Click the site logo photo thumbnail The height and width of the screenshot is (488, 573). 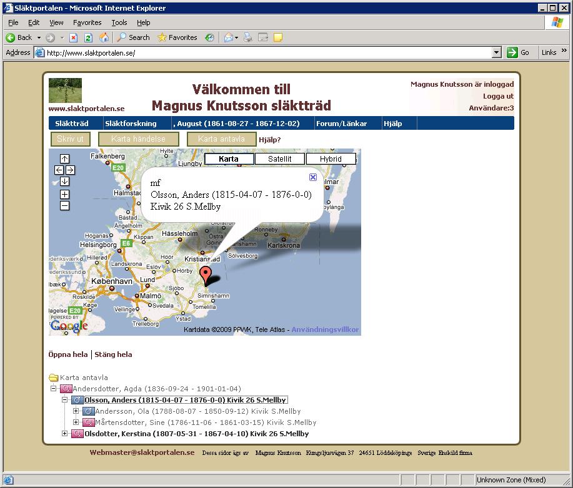pos(65,90)
